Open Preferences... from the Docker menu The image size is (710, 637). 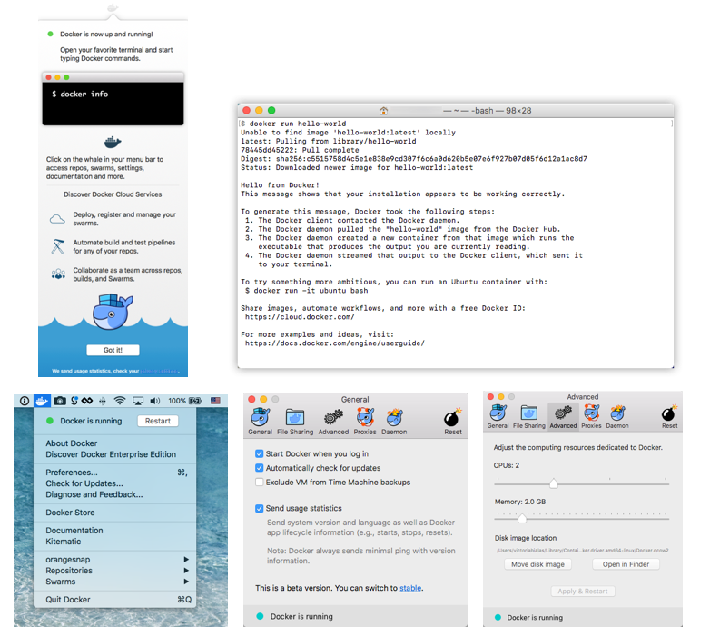pos(115,473)
